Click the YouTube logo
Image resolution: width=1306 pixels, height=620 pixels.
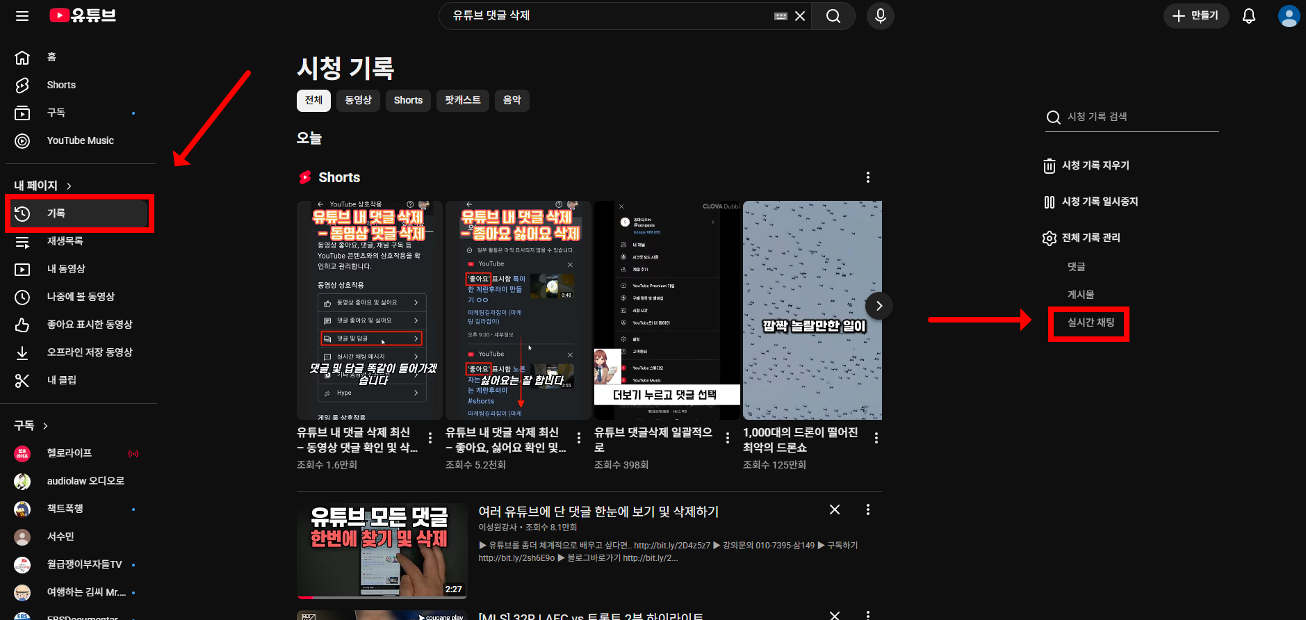(83, 15)
